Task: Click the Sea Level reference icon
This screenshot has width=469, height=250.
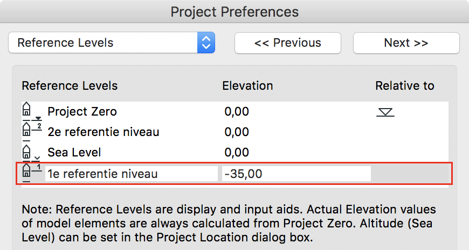Action: tap(31, 152)
